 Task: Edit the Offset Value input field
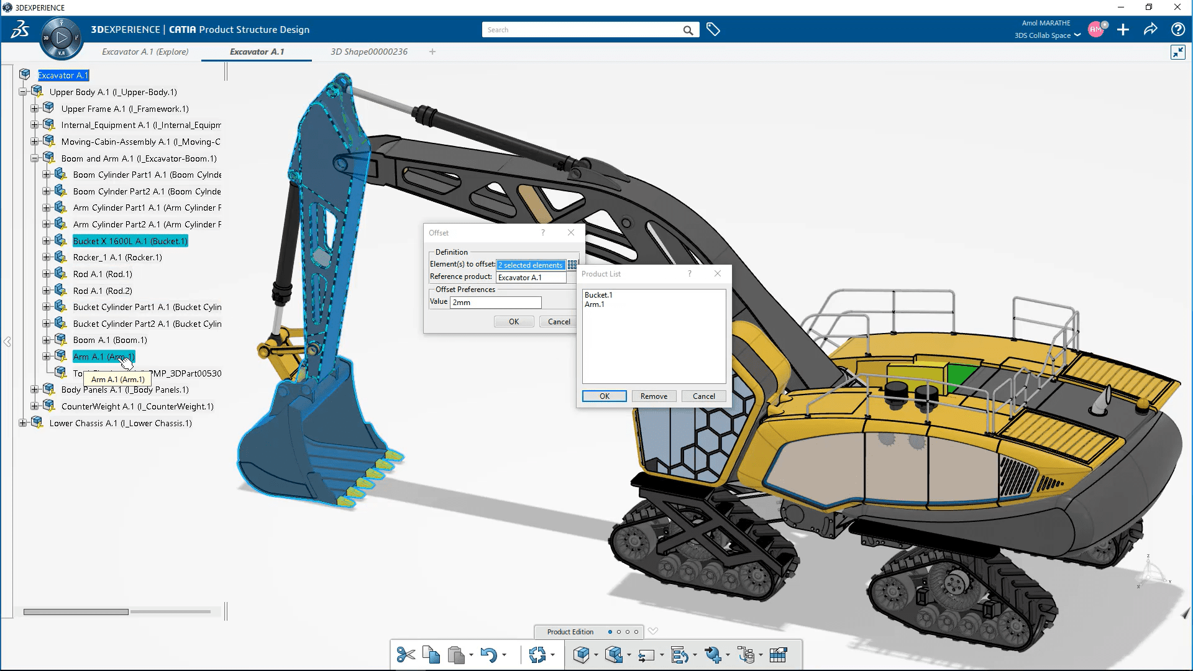(496, 301)
